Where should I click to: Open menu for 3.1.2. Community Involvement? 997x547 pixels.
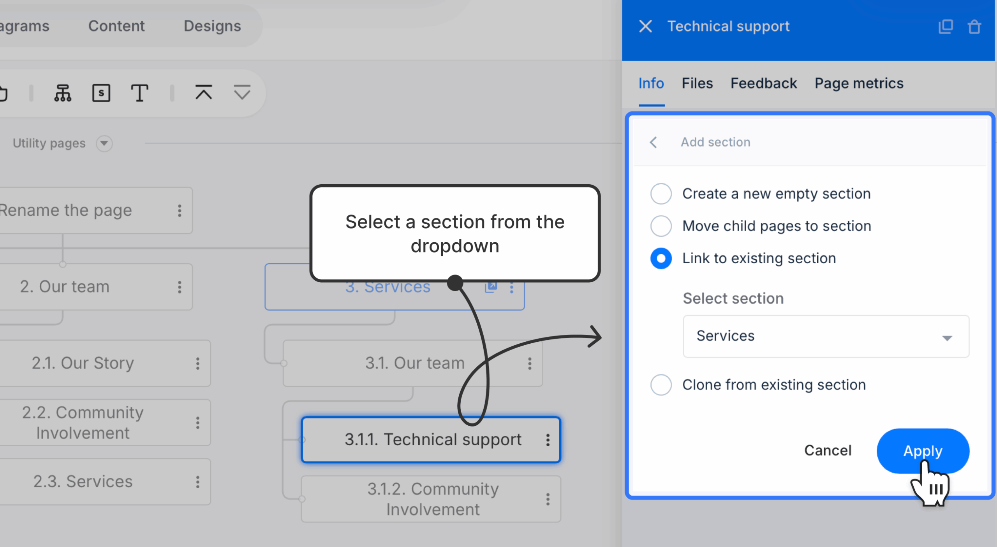click(x=548, y=499)
